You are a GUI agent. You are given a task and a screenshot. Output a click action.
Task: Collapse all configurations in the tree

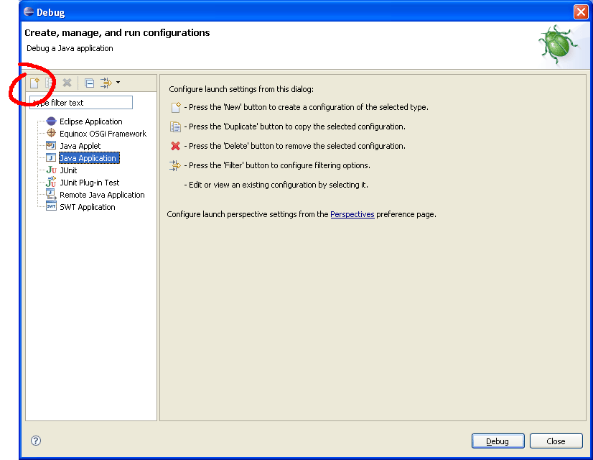tap(89, 83)
